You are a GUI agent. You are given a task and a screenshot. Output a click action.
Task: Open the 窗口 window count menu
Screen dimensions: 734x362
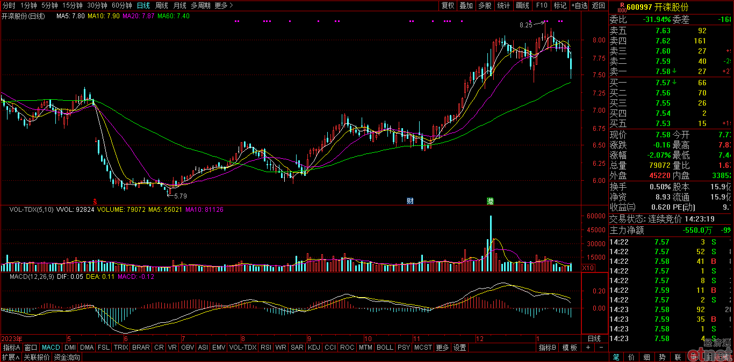pos(31,348)
